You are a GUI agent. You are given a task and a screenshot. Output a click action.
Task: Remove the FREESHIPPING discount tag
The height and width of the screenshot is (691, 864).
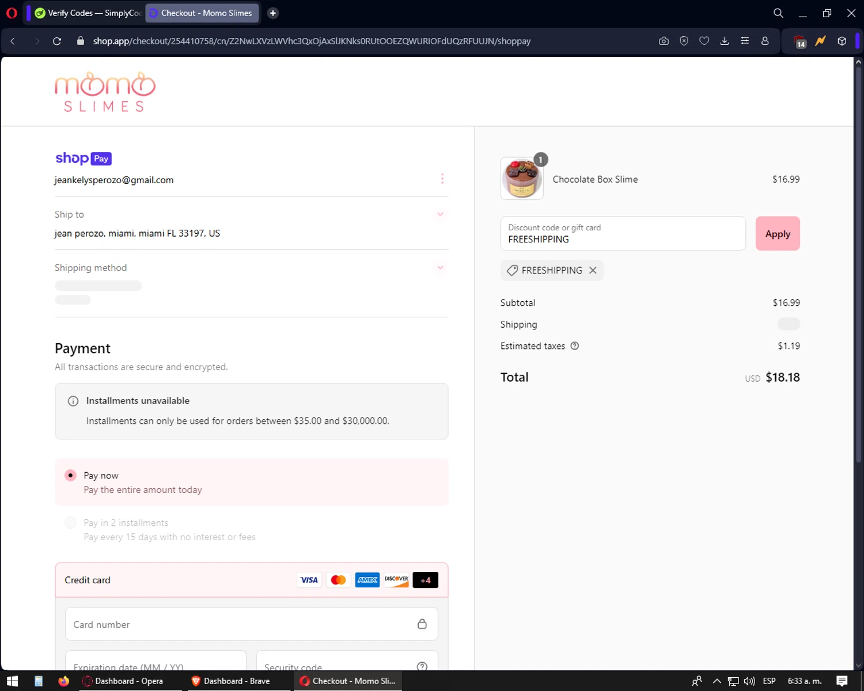tap(593, 270)
